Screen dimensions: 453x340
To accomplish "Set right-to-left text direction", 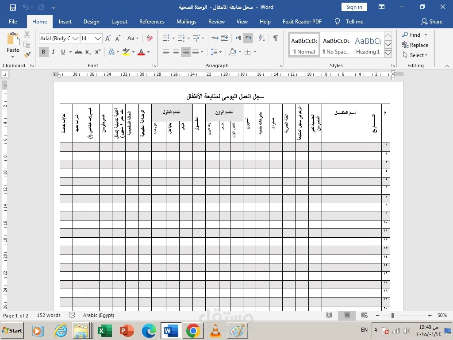I will coord(248,38).
